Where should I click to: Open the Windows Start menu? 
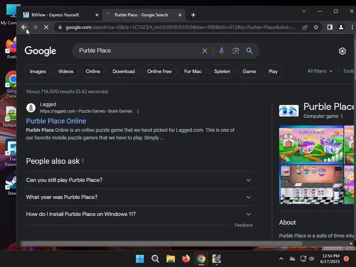tap(140, 259)
